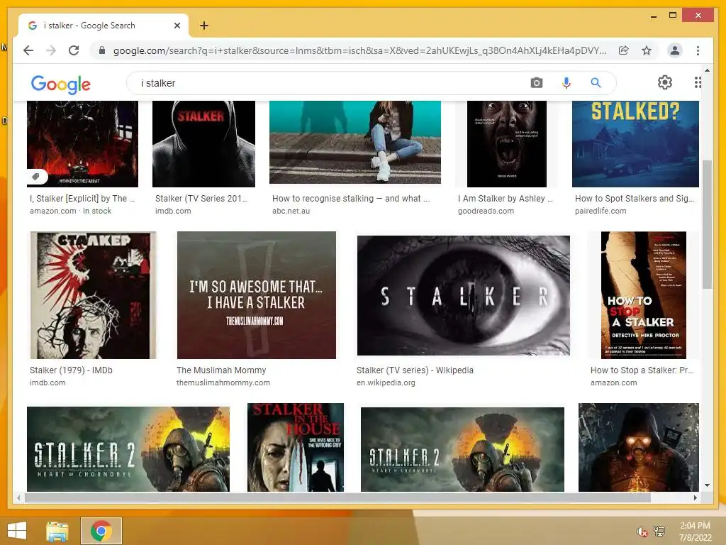Click the screaming face book cover thumbnail
This screenshot has width=726, height=545.
pos(506,143)
